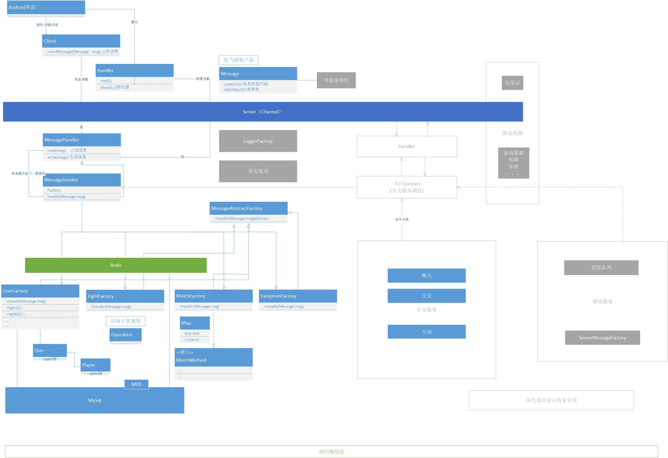Select the Client class box
668x458 pixels.
point(81,41)
